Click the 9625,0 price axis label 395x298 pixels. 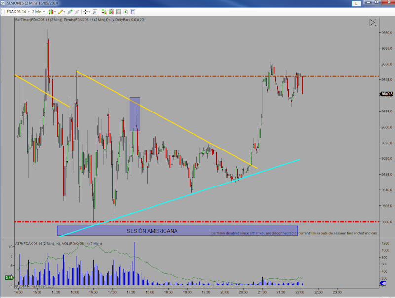[x=387, y=143]
